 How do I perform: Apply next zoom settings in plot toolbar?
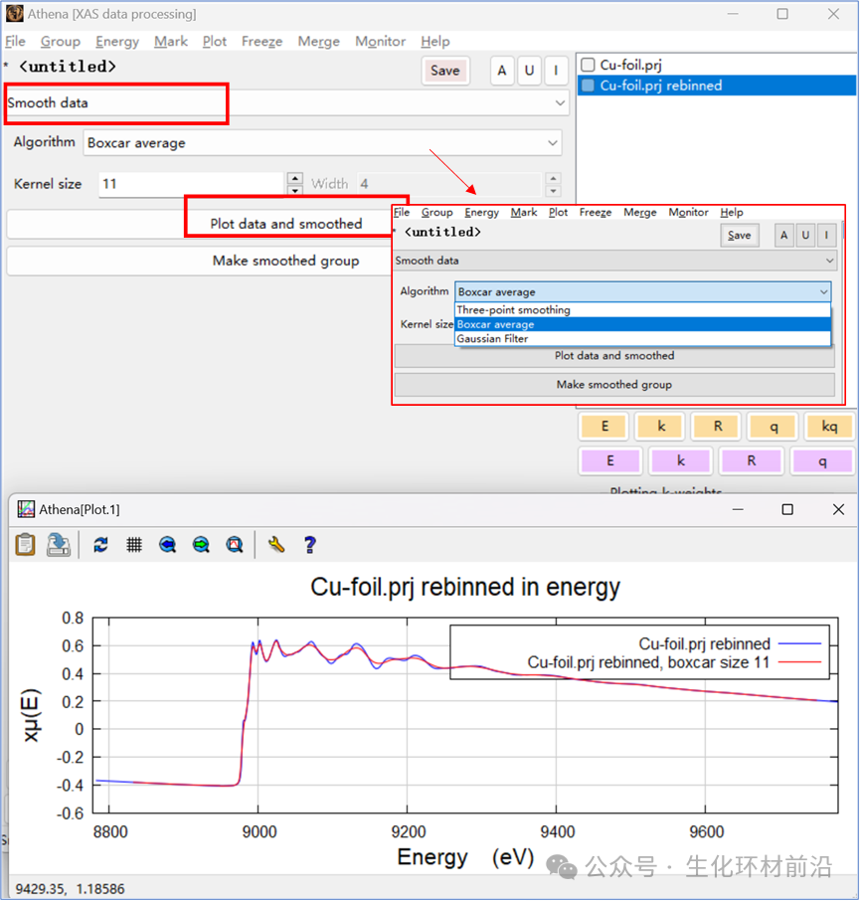pyautogui.click(x=201, y=544)
